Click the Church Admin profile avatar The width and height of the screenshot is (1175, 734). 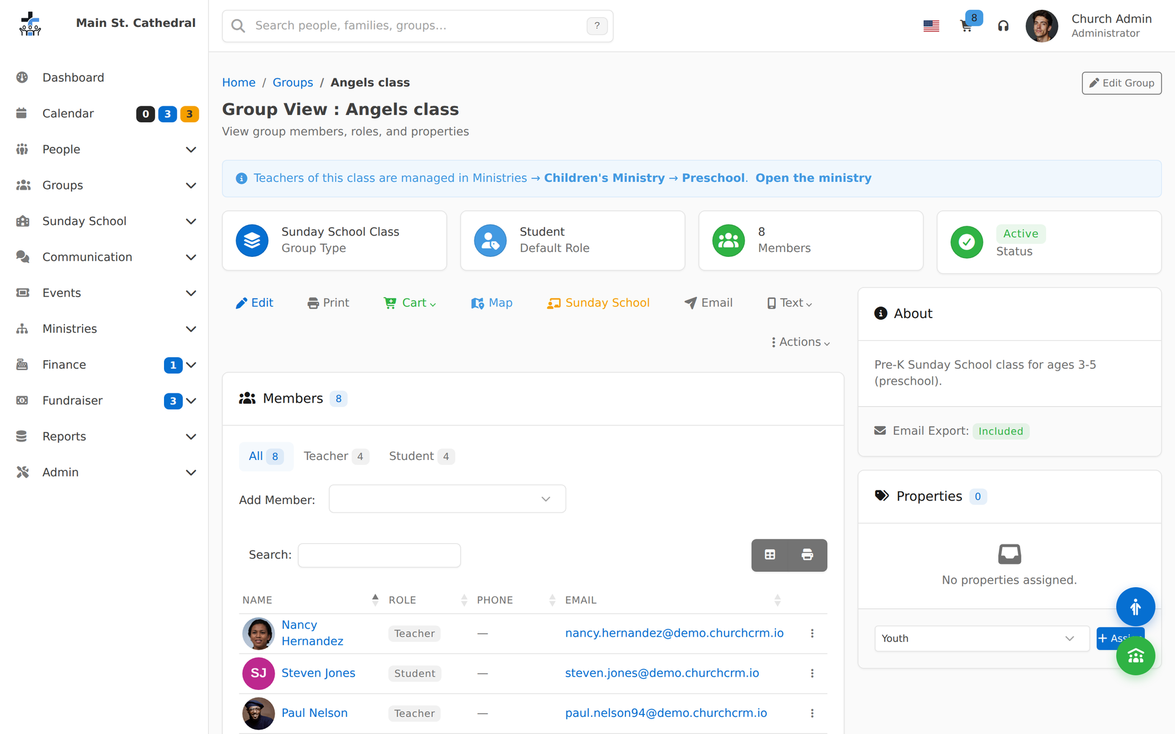click(x=1042, y=26)
